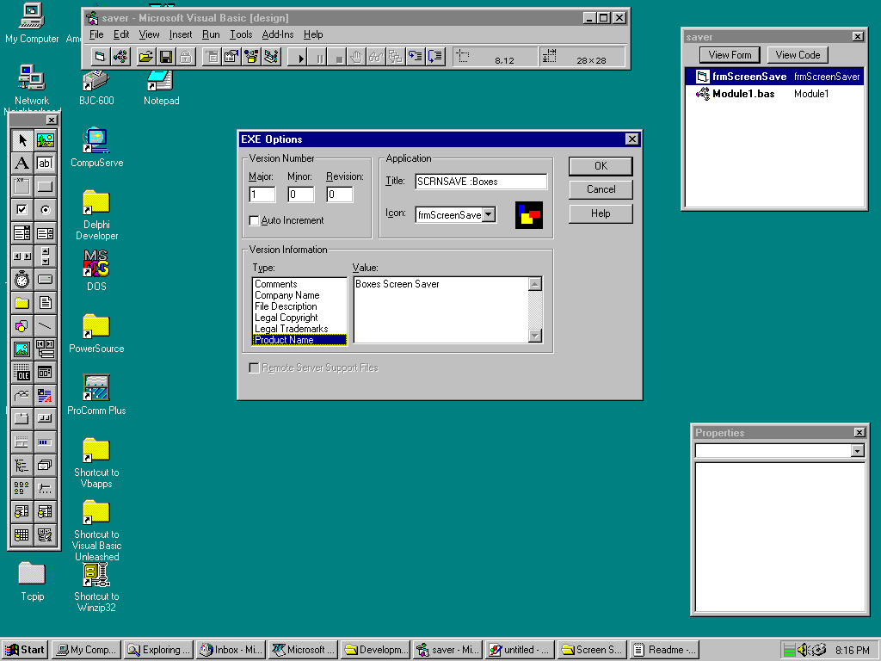Open the Icon dropdown showing frmScreenSave
The height and width of the screenshot is (661, 881).
[489, 215]
